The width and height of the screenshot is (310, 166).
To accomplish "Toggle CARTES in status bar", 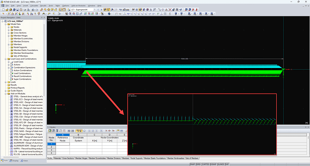I will pos(205,164).
